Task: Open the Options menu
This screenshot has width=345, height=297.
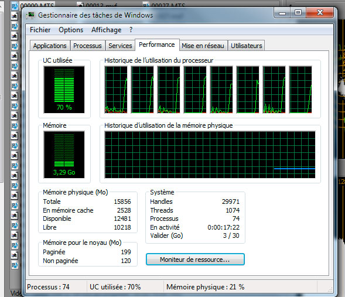Action: pyautogui.click(x=71, y=30)
